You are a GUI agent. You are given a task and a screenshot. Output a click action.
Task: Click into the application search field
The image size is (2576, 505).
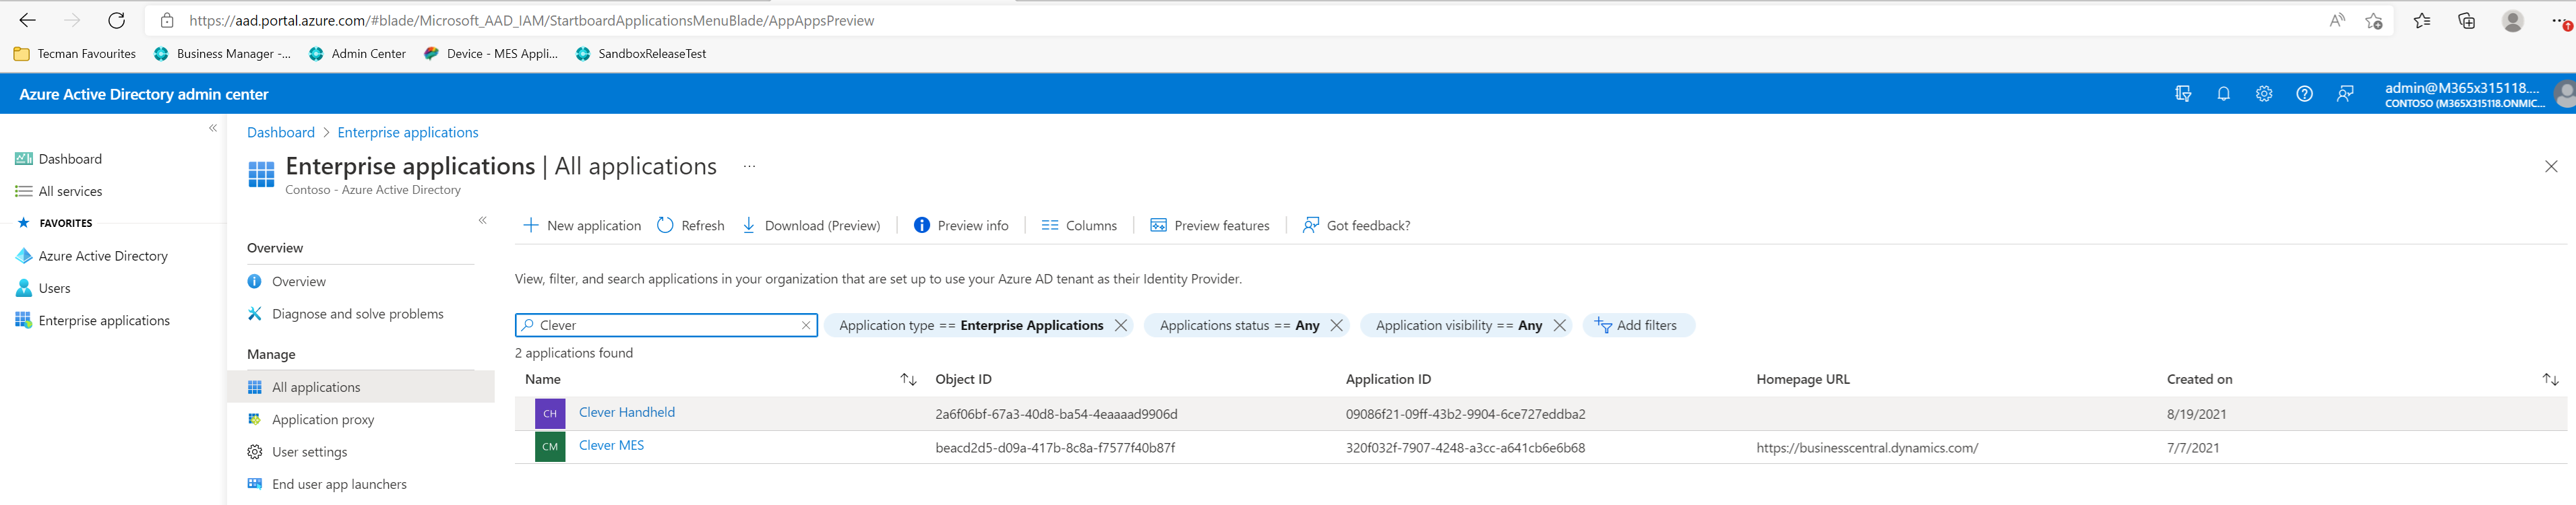665,325
